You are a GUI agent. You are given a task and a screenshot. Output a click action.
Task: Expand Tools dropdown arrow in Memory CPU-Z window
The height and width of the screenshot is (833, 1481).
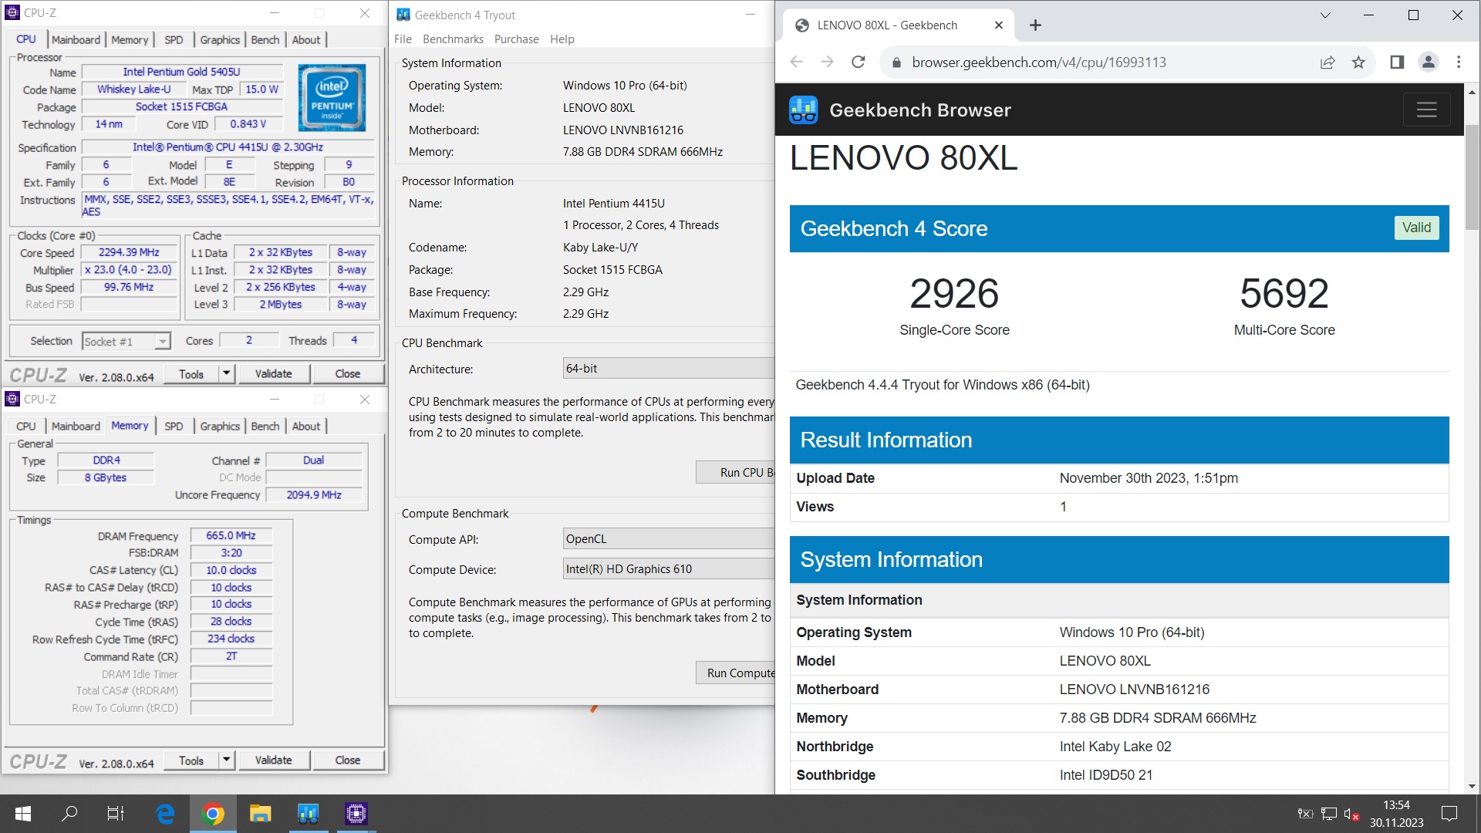pyautogui.click(x=226, y=760)
